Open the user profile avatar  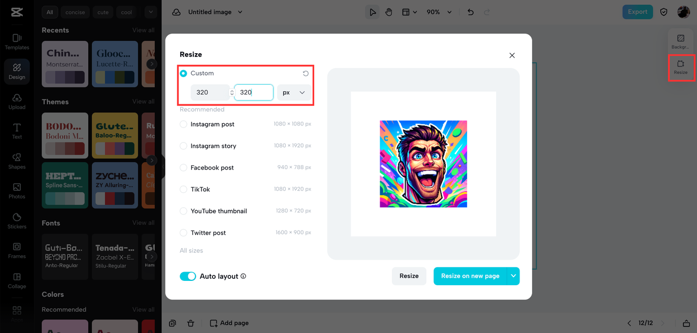[683, 12]
